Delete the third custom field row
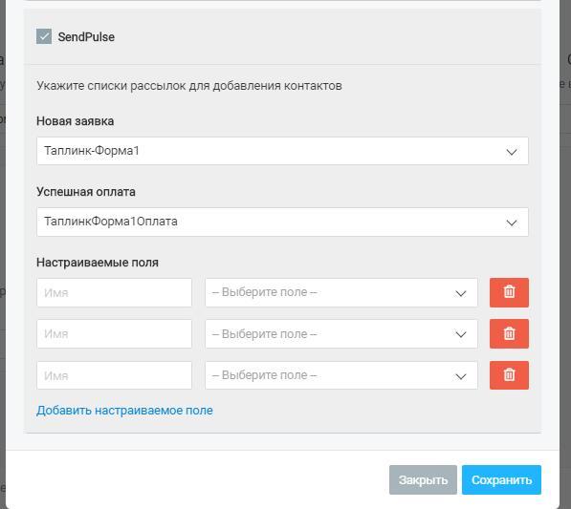 (x=509, y=375)
